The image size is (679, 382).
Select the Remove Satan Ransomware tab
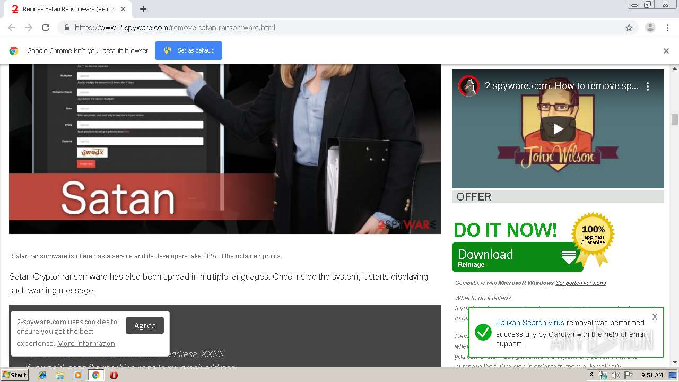coord(69,9)
